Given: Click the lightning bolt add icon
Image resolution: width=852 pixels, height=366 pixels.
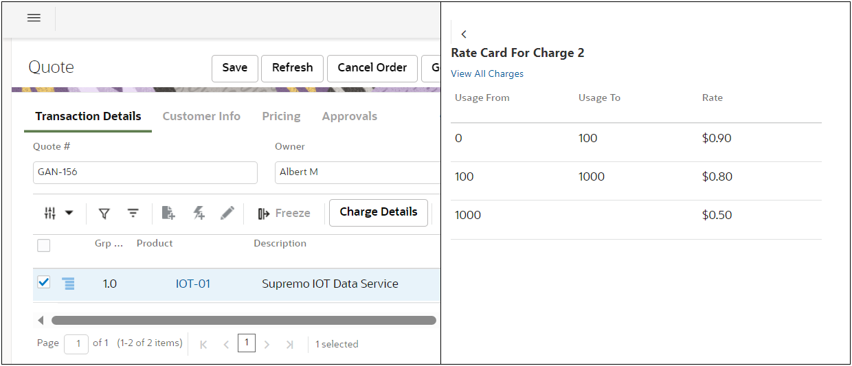Looking at the screenshot, I should (x=199, y=214).
